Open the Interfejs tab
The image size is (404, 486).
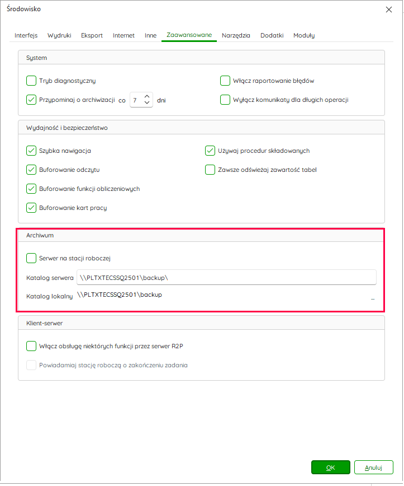point(26,35)
